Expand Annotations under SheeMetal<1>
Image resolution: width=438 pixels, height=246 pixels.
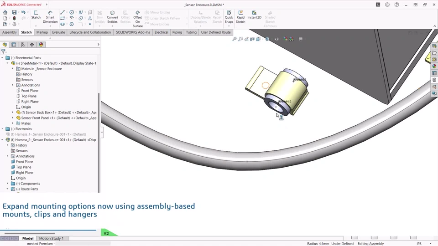tap(13, 85)
